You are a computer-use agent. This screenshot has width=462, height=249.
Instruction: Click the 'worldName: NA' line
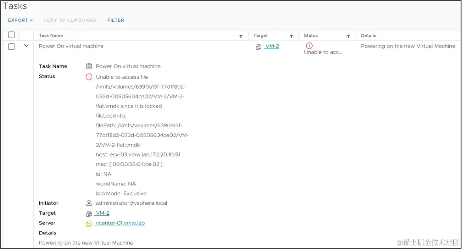tap(116, 184)
